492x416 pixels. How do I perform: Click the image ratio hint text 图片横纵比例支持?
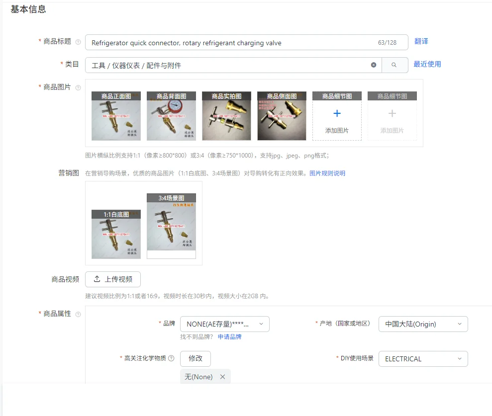[207, 156]
